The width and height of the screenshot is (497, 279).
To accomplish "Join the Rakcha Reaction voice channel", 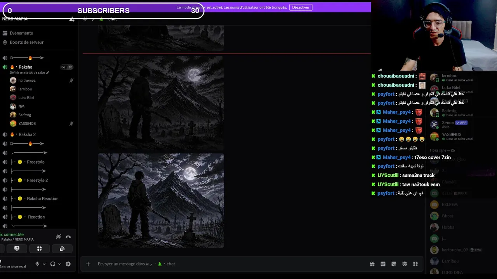I will (42, 199).
